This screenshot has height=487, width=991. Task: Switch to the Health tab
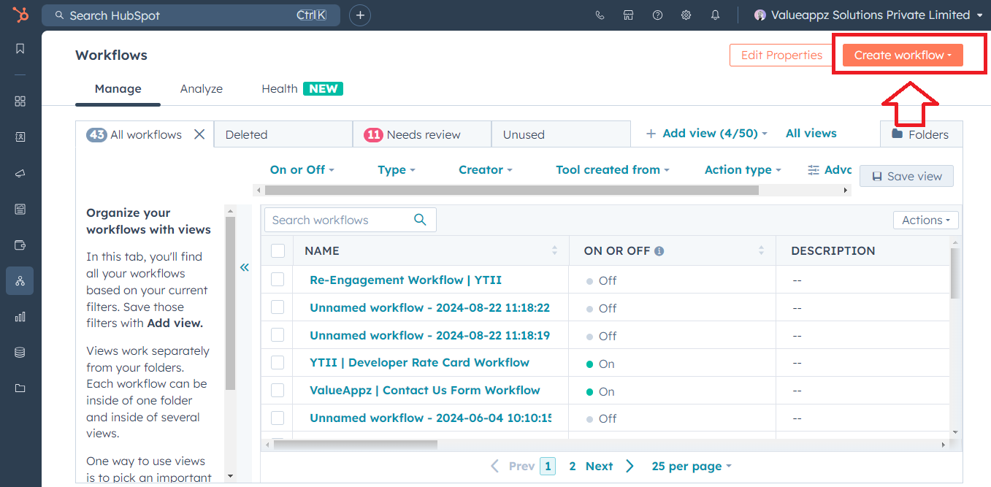pos(302,88)
